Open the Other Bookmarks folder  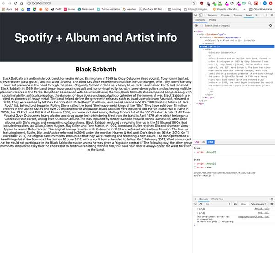261,9
